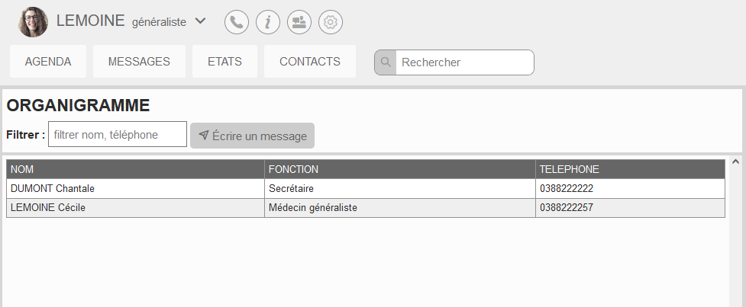The width and height of the screenshot is (746, 307).
Task: Switch to the MESSAGES tab
Action: (139, 61)
